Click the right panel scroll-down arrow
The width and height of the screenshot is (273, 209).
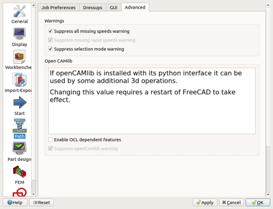coord(268,194)
